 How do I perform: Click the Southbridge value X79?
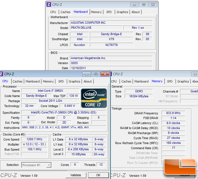pos(111,39)
